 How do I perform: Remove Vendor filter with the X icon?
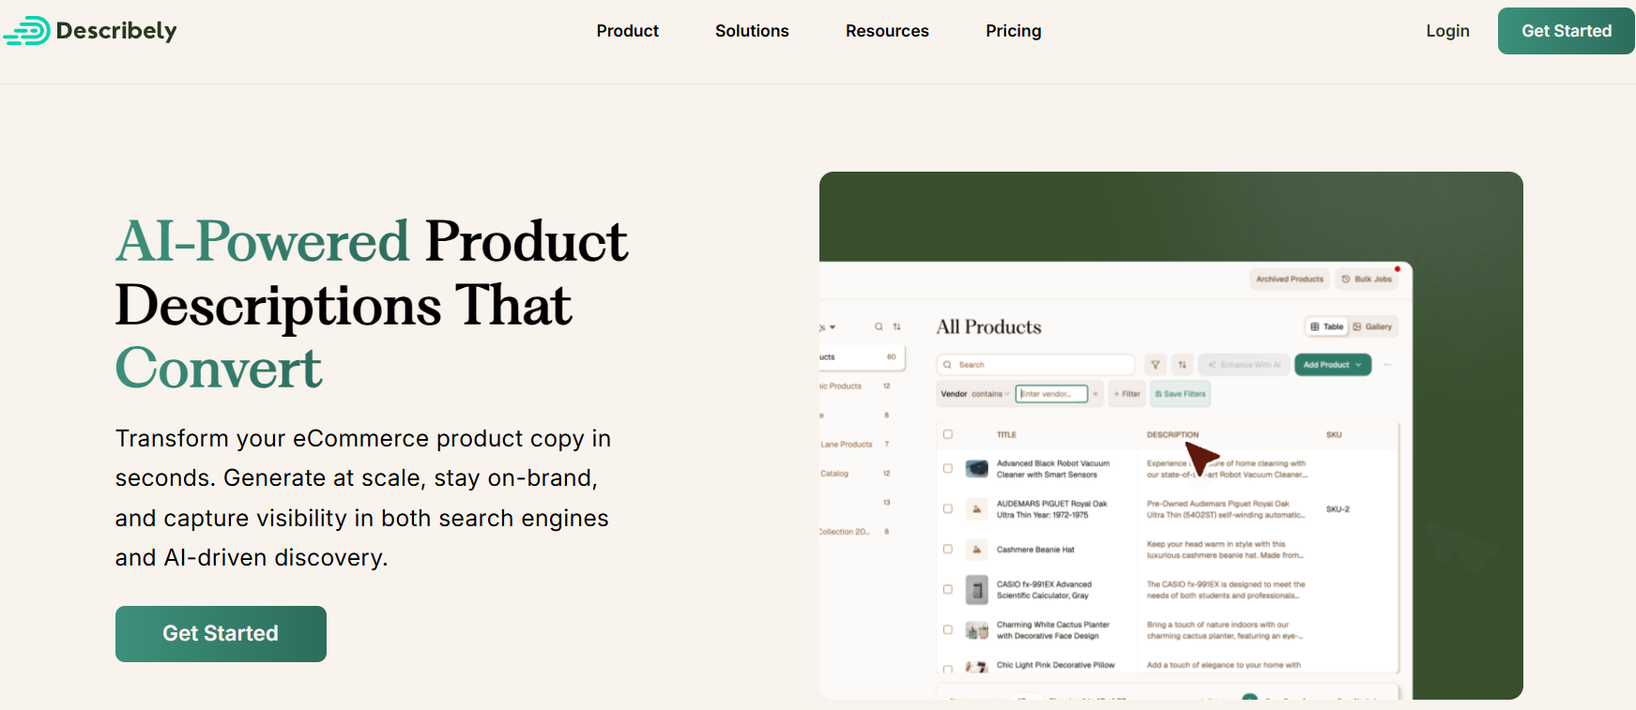pos(1095,394)
